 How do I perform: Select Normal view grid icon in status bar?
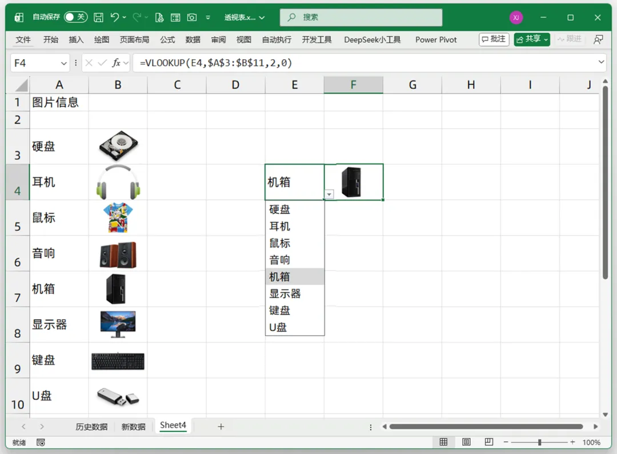443,442
